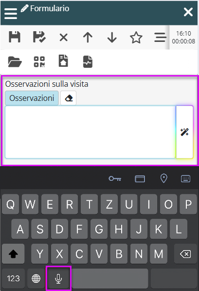Image resolution: width=199 pixels, height=291 pixels.
Task: Switch to 123 numeric keyboard
Action: [x=13, y=278]
